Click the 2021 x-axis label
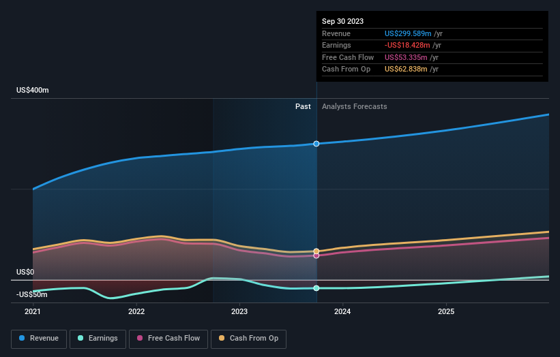This screenshot has height=357, width=560. pyautogui.click(x=33, y=312)
